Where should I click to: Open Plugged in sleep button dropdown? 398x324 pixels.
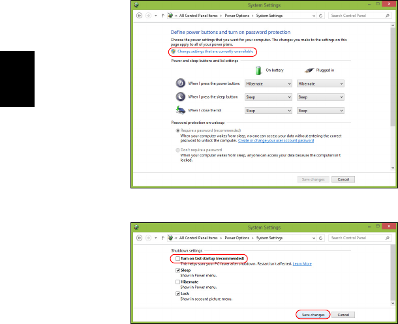point(320,97)
